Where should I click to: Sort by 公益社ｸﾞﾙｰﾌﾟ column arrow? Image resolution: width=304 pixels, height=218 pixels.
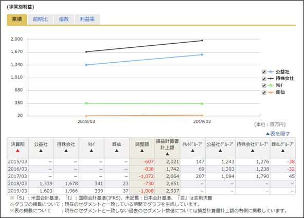coord(220,151)
